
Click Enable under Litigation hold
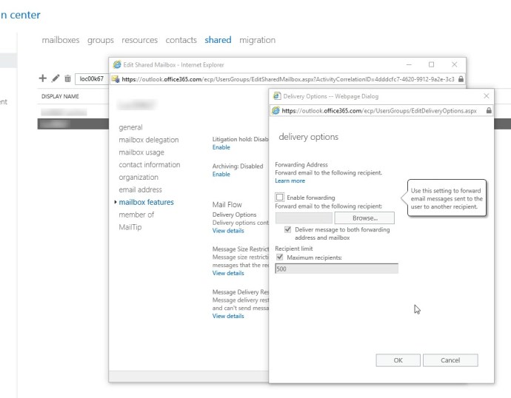pyautogui.click(x=221, y=147)
